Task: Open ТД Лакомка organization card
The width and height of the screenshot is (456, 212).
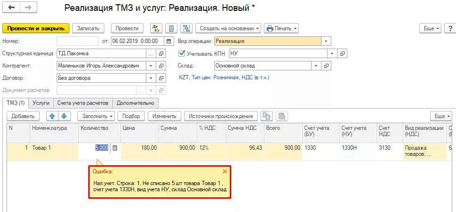Action: pyautogui.click(x=161, y=53)
